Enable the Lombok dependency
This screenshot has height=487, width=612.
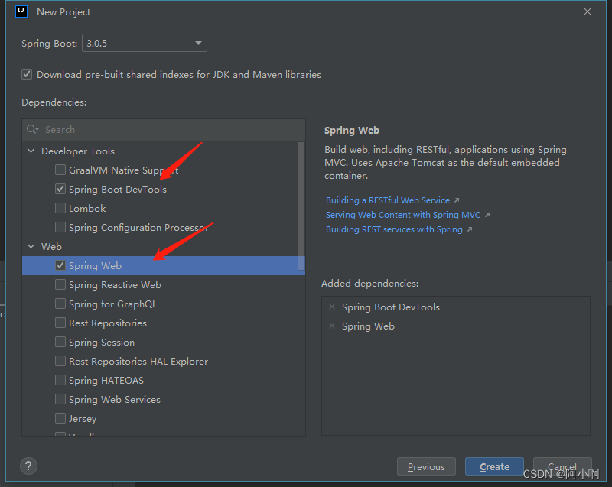60,208
